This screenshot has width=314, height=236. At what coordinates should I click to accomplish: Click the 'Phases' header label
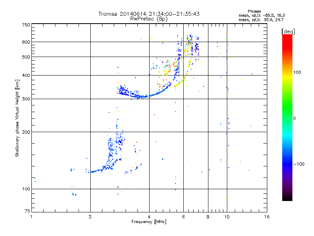pyautogui.click(x=254, y=11)
